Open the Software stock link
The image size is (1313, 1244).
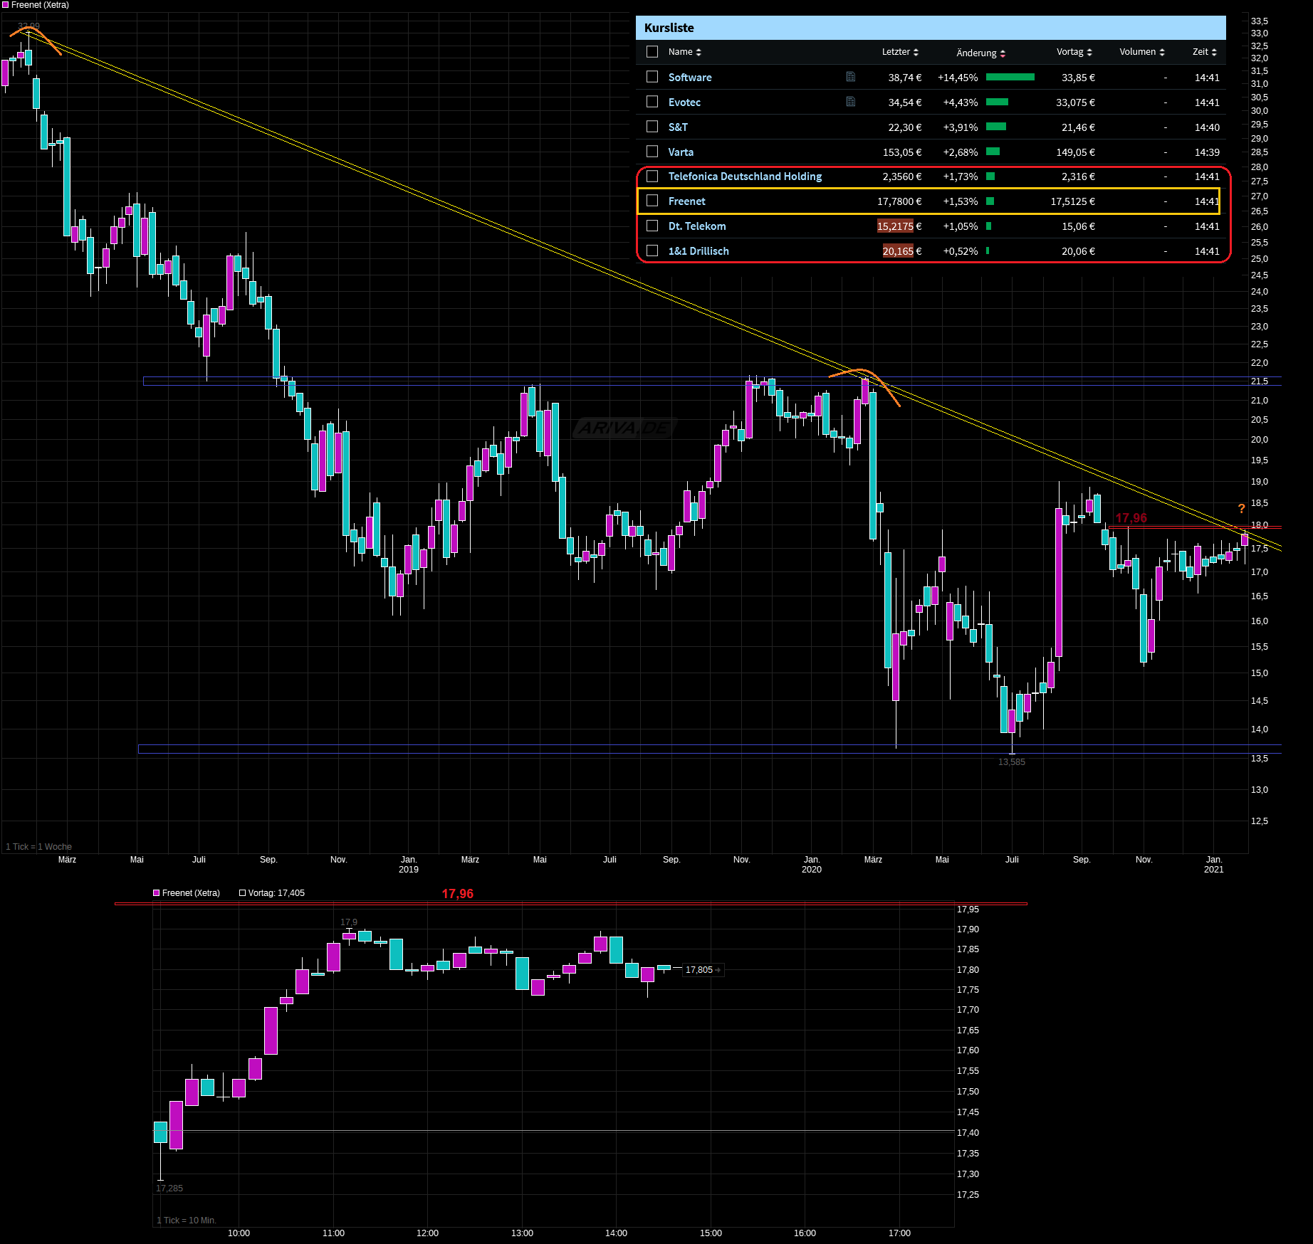pyautogui.click(x=690, y=78)
